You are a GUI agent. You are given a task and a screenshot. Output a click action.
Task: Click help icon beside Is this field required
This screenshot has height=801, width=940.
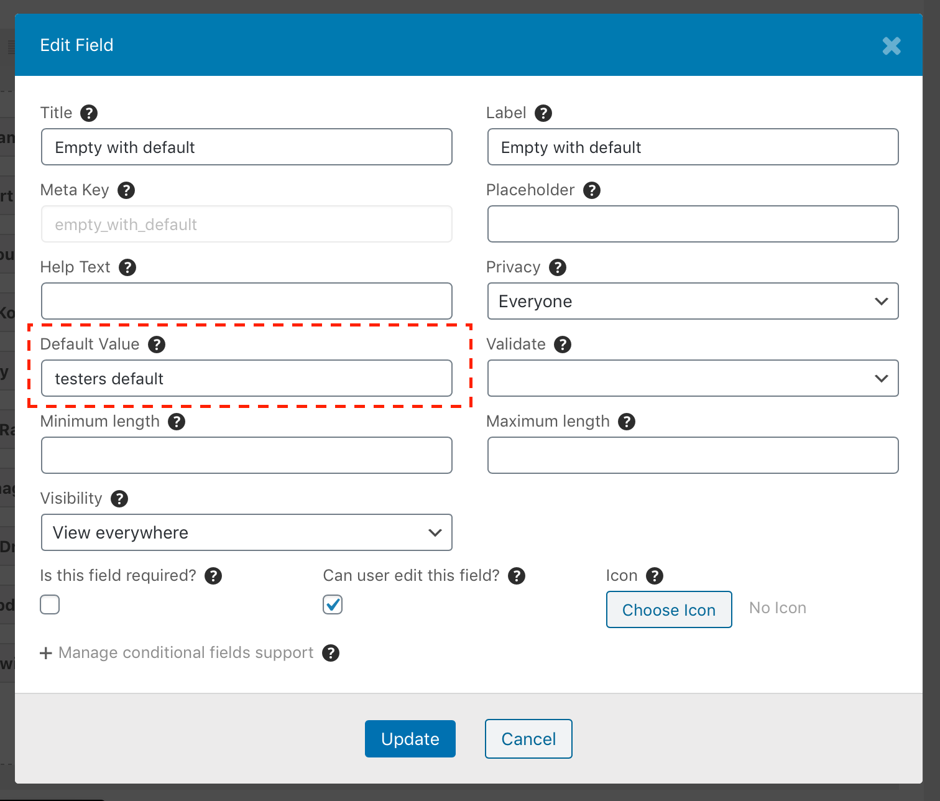pyautogui.click(x=213, y=576)
